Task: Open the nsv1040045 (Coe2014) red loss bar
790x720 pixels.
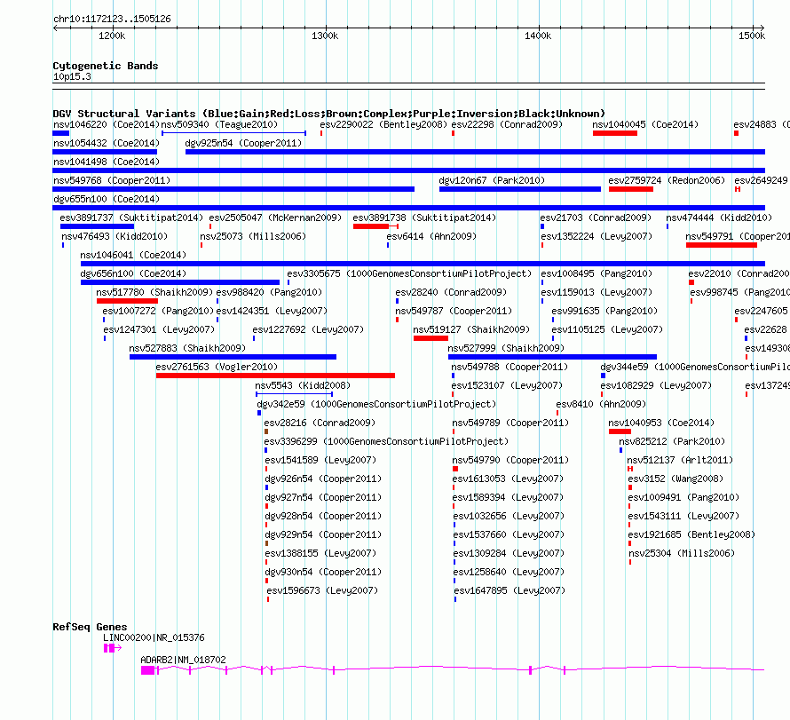Action: [615, 133]
